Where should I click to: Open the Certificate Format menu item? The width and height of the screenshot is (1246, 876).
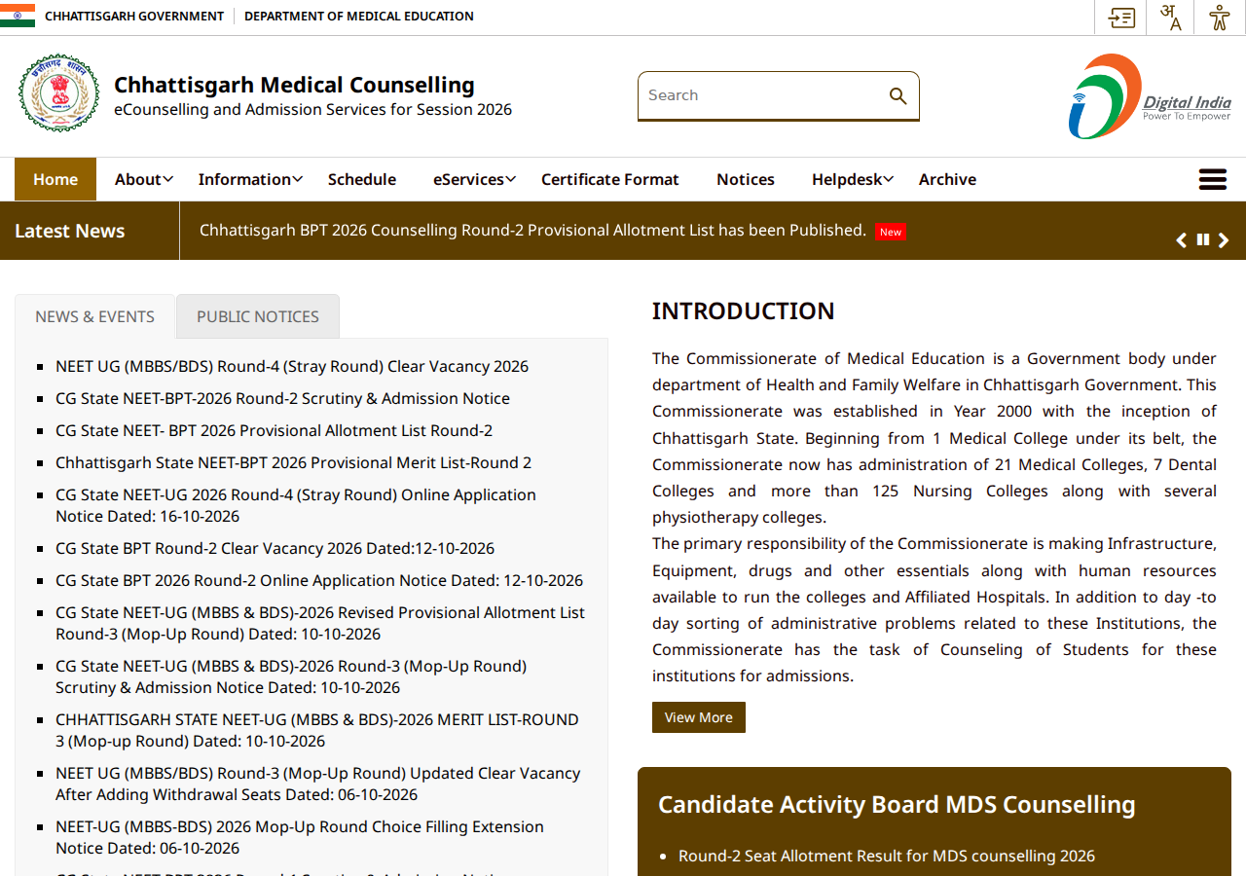(610, 179)
